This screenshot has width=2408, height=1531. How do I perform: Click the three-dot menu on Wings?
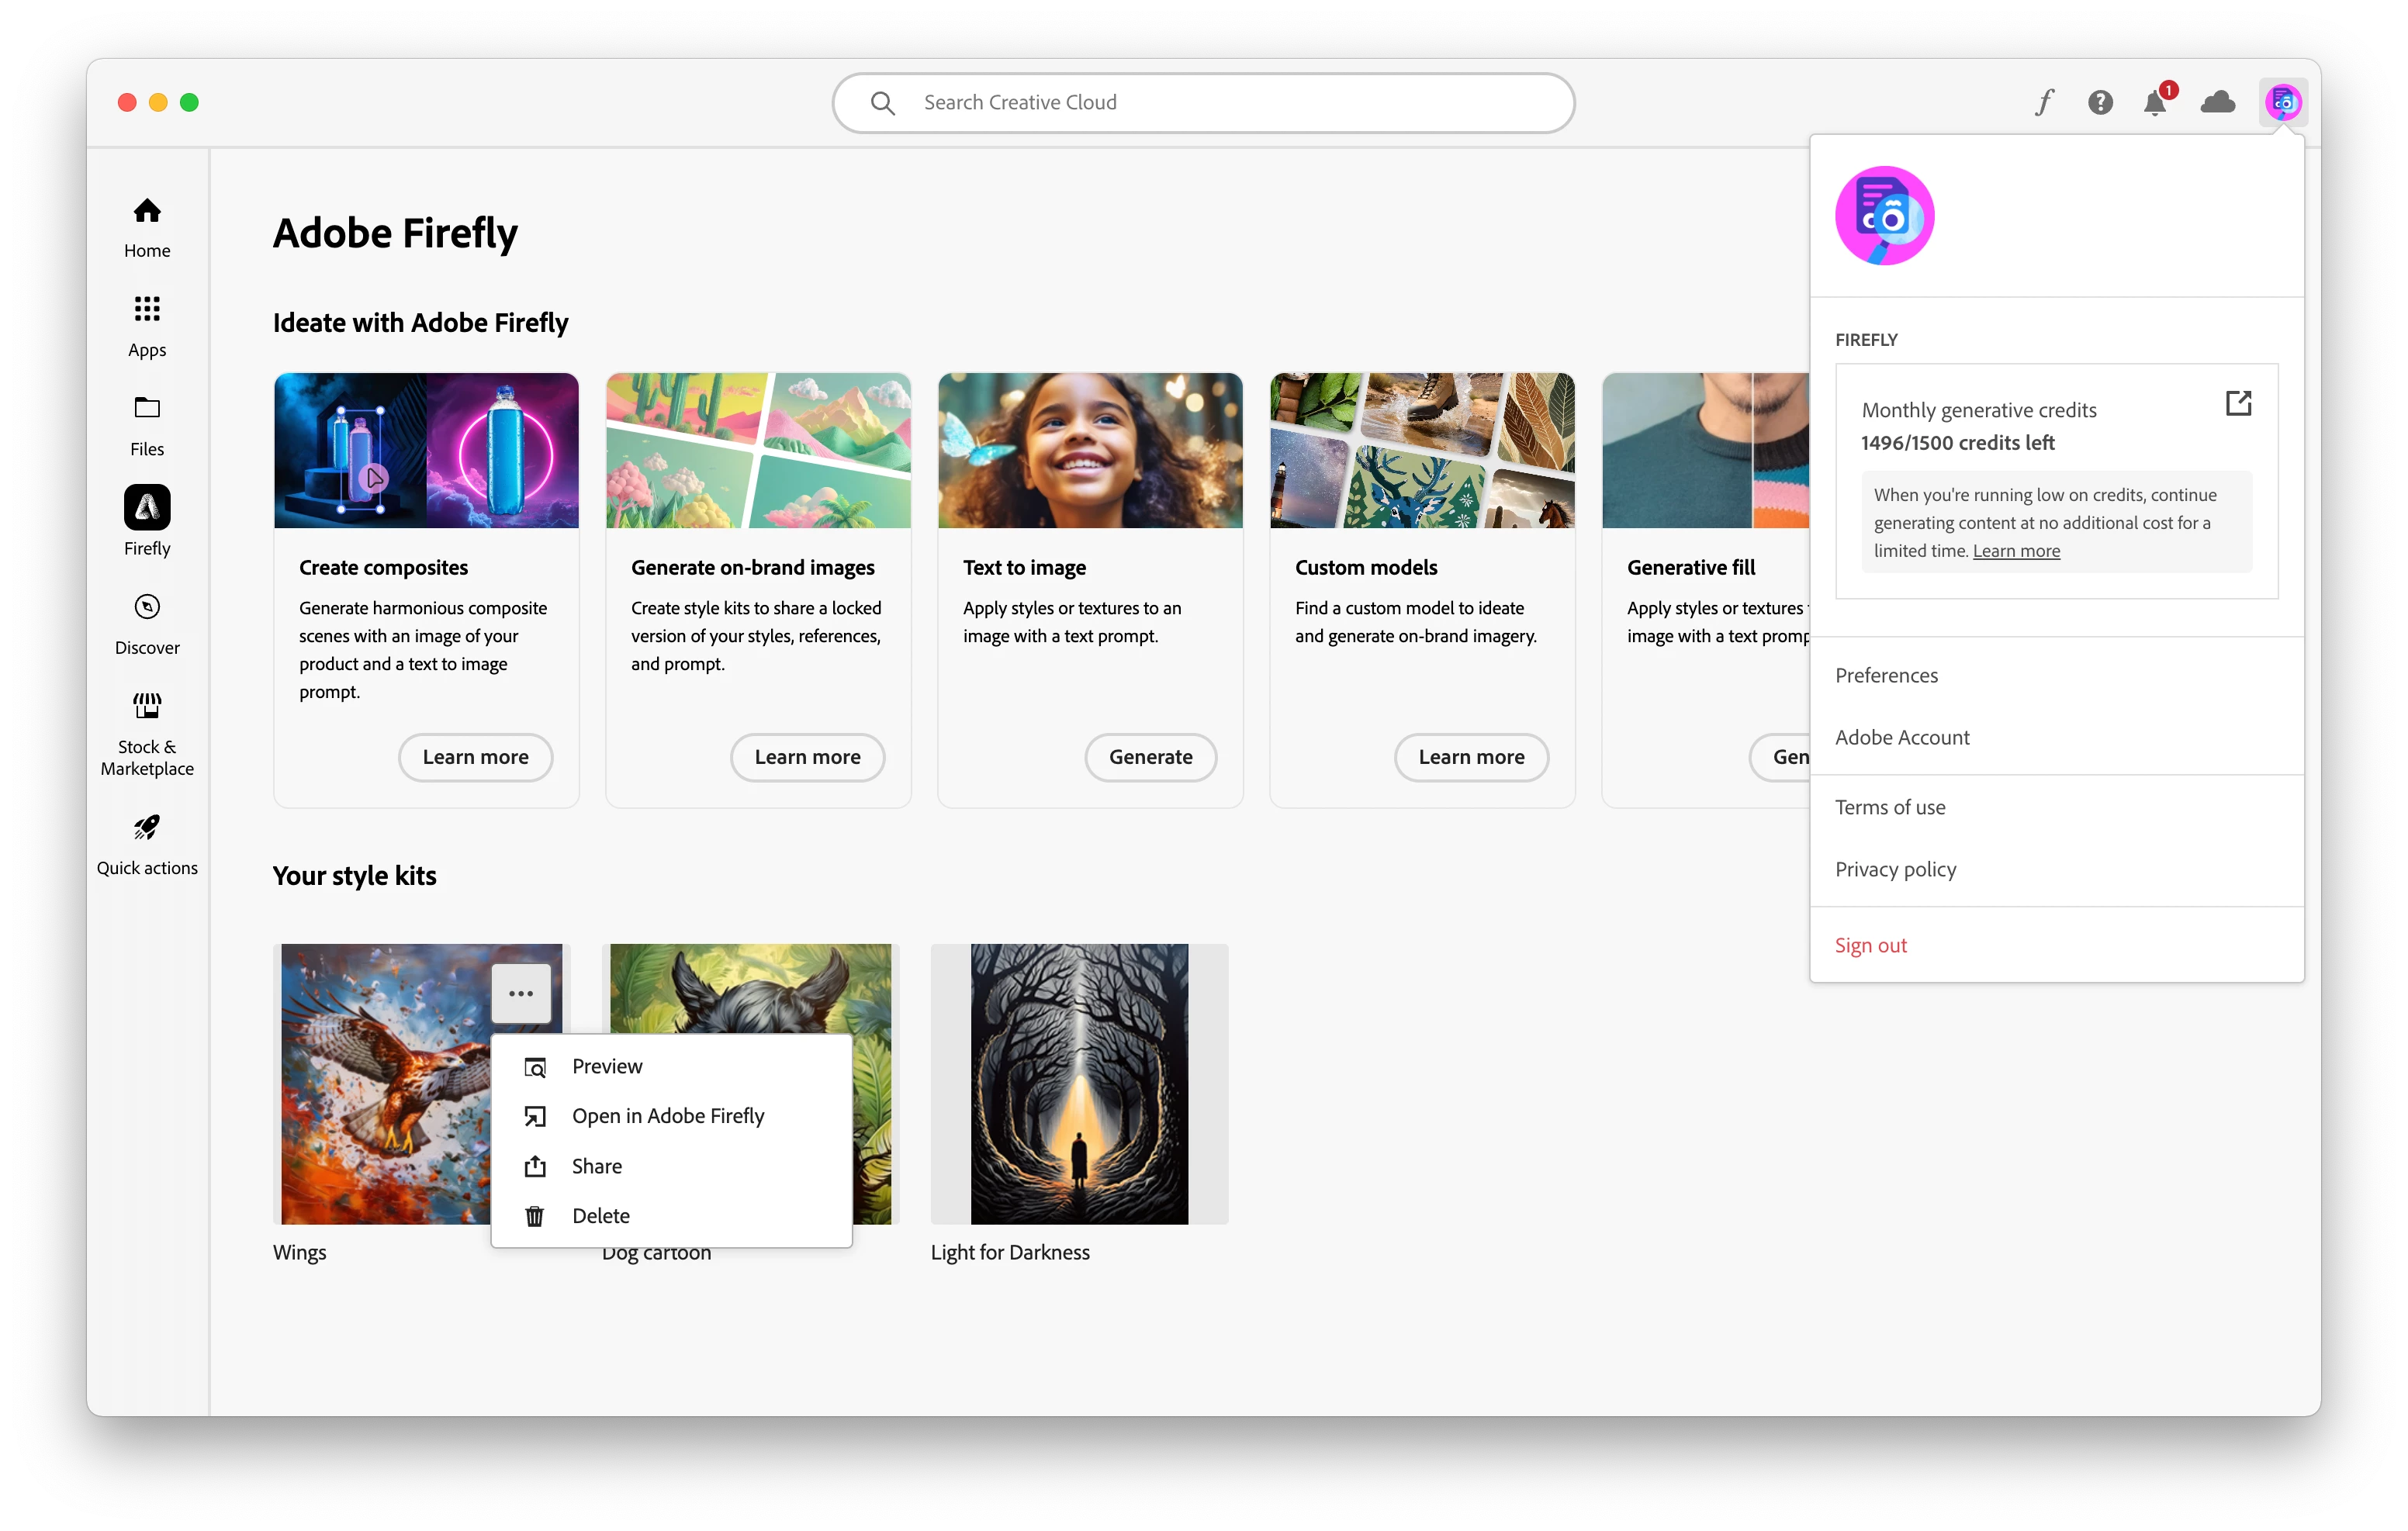[x=521, y=993]
